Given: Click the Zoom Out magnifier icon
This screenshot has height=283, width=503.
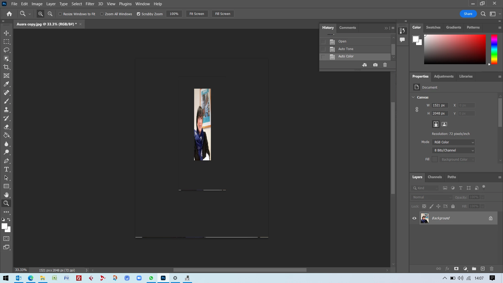Looking at the screenshot, I should pyautogui.click(x=50, y=14).
